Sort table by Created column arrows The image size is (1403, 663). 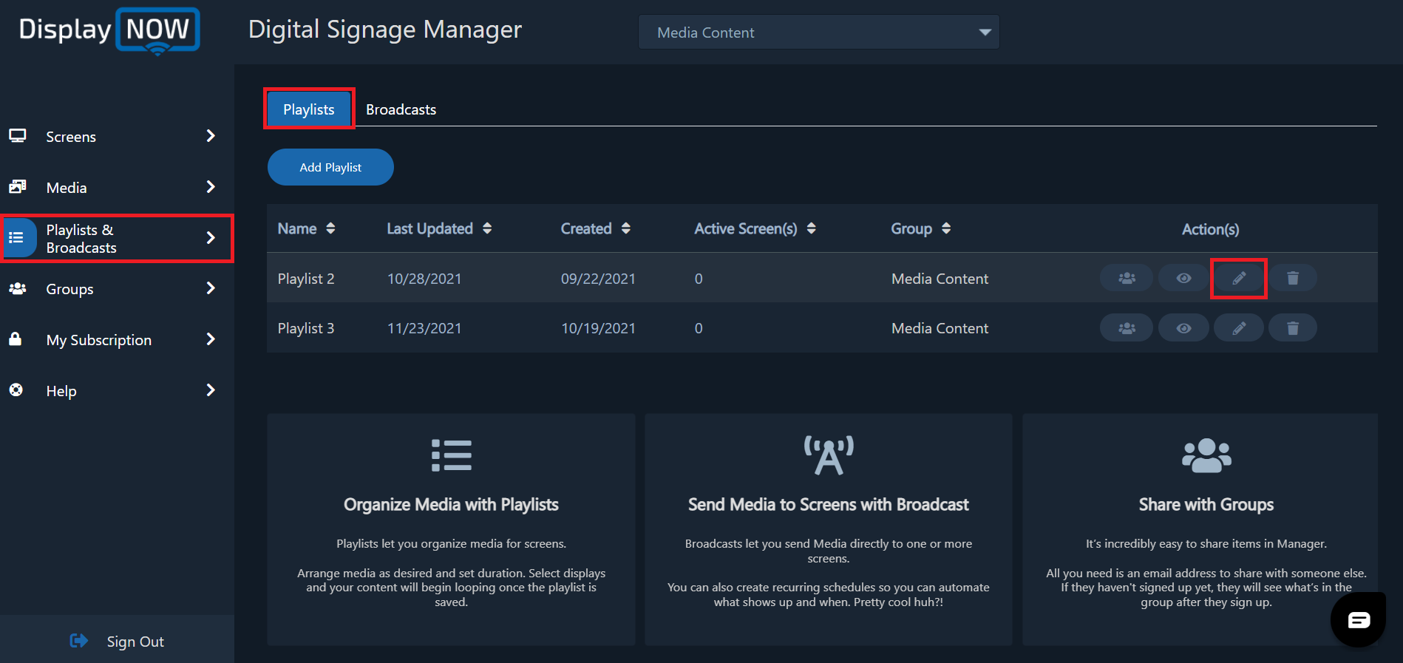click(x=626, y=228)
